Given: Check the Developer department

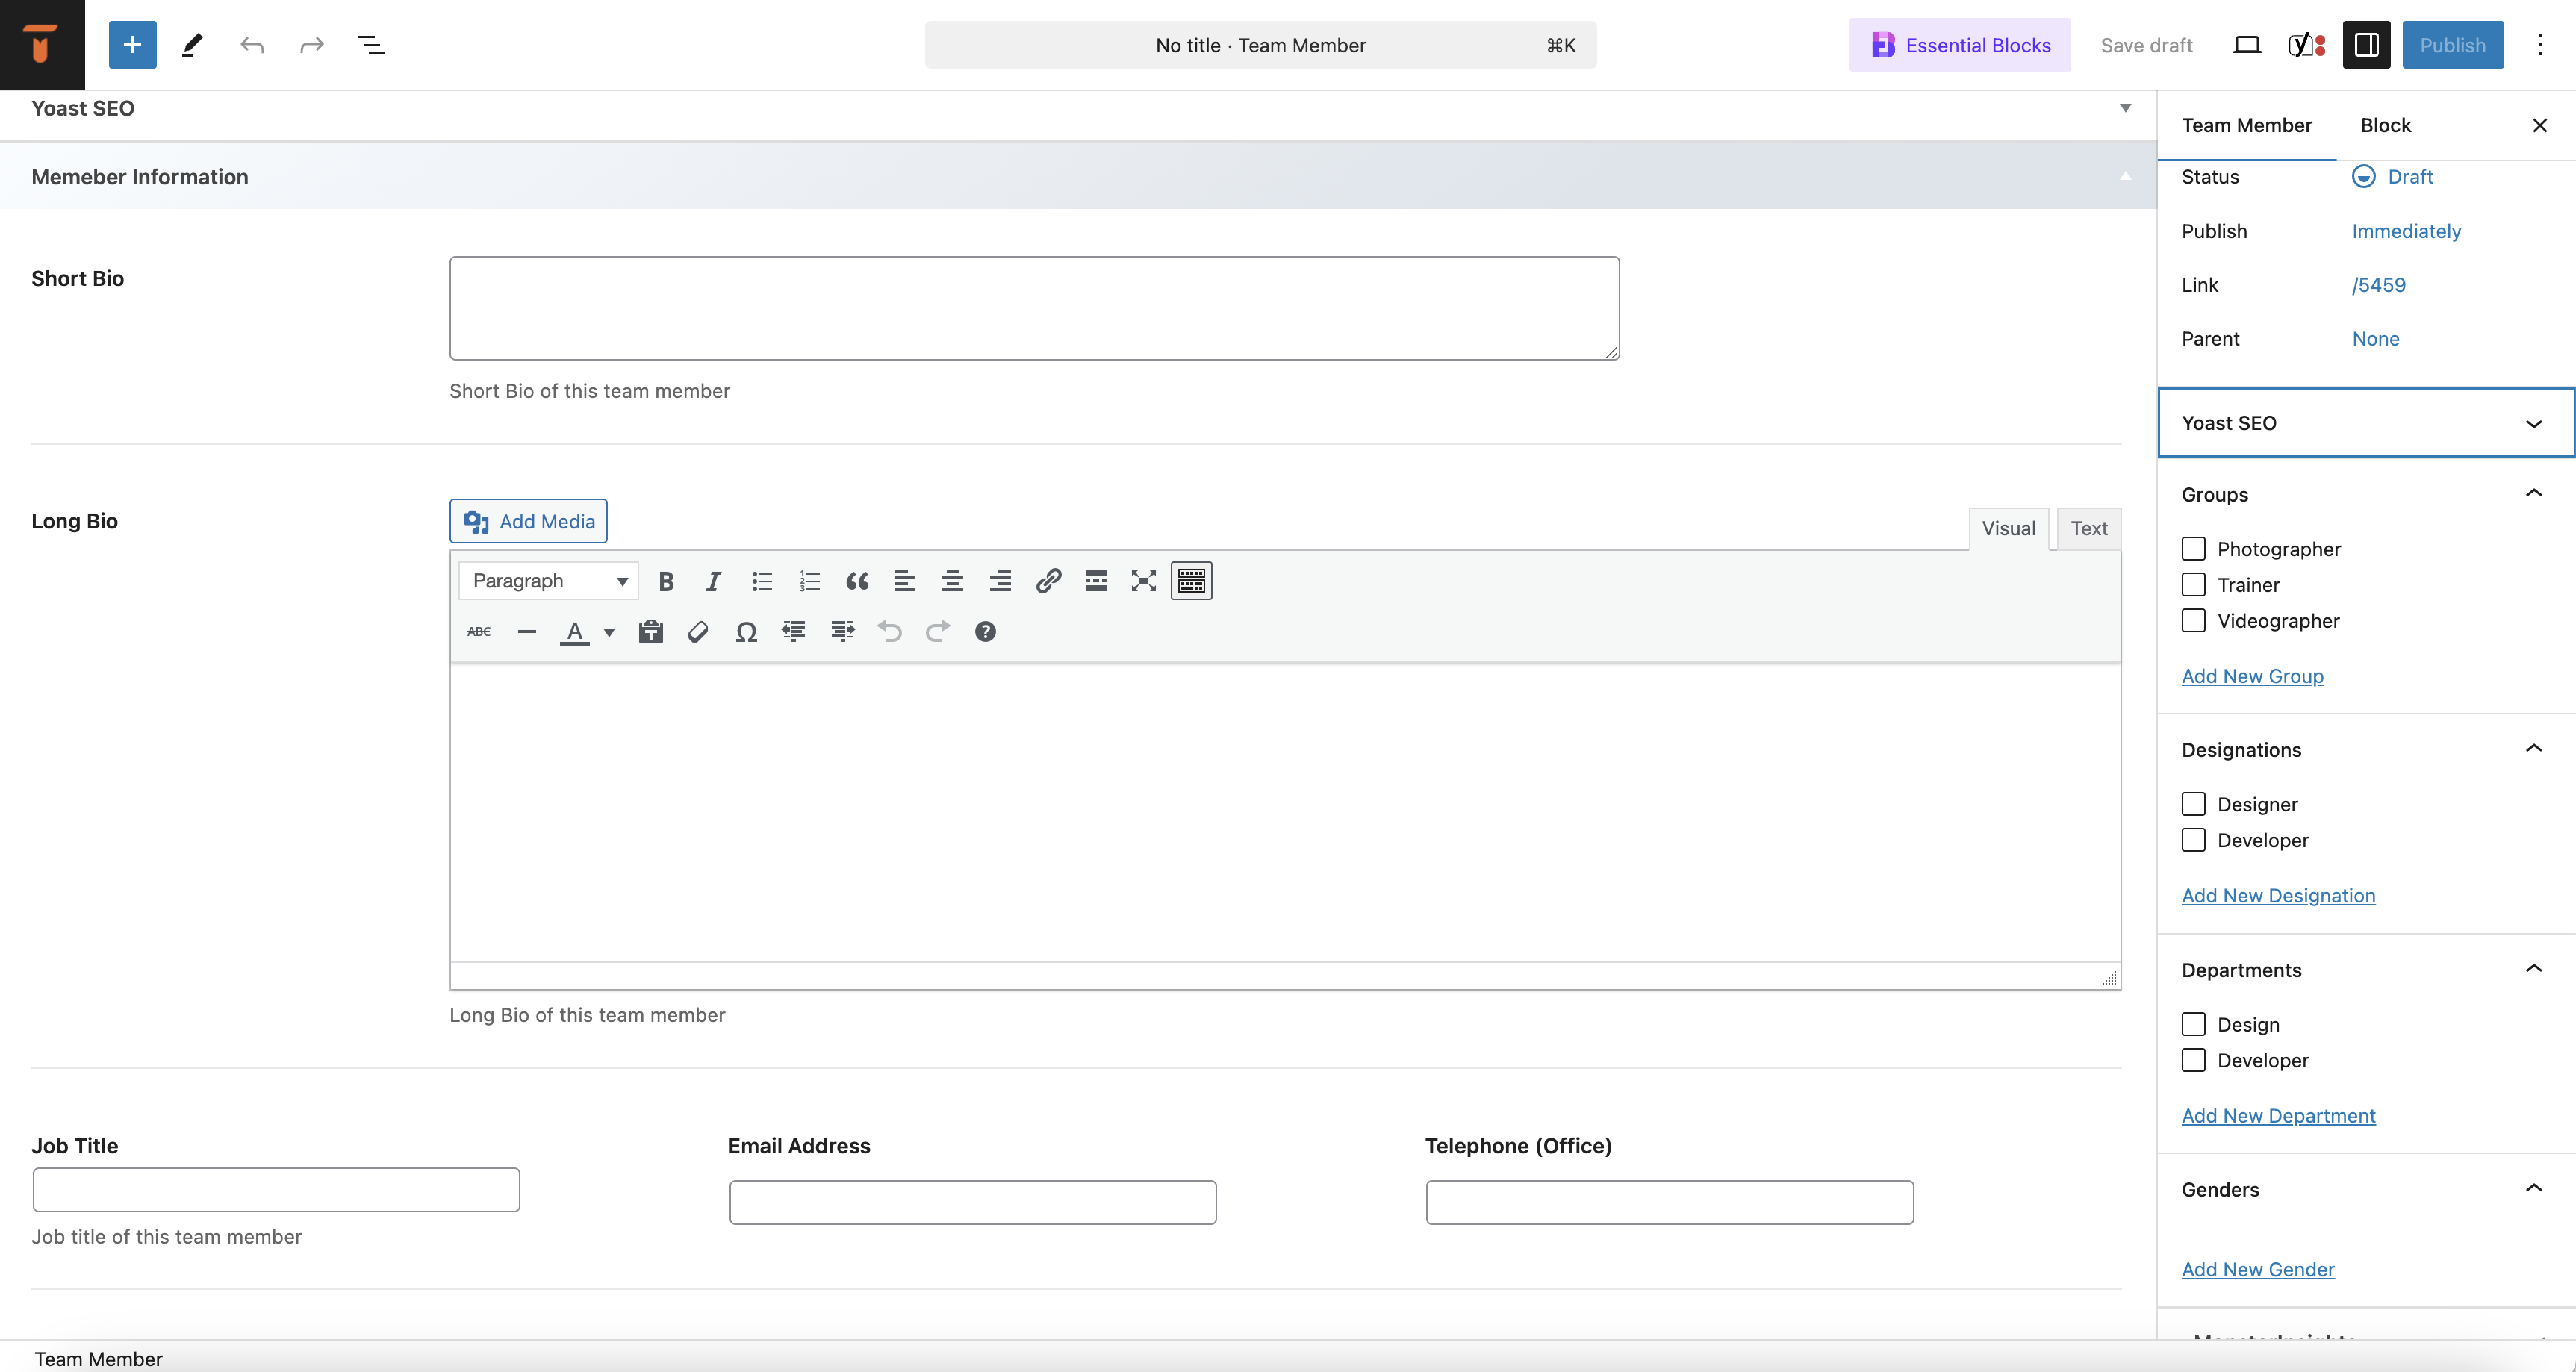Looking at the screenshot, I should point(2193,1060).
